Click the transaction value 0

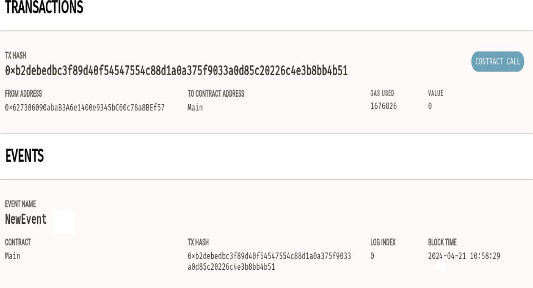[430, 106]
